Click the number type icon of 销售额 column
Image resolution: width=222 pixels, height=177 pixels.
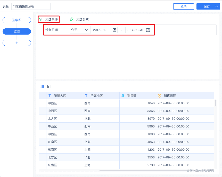(x=123, y=96)
